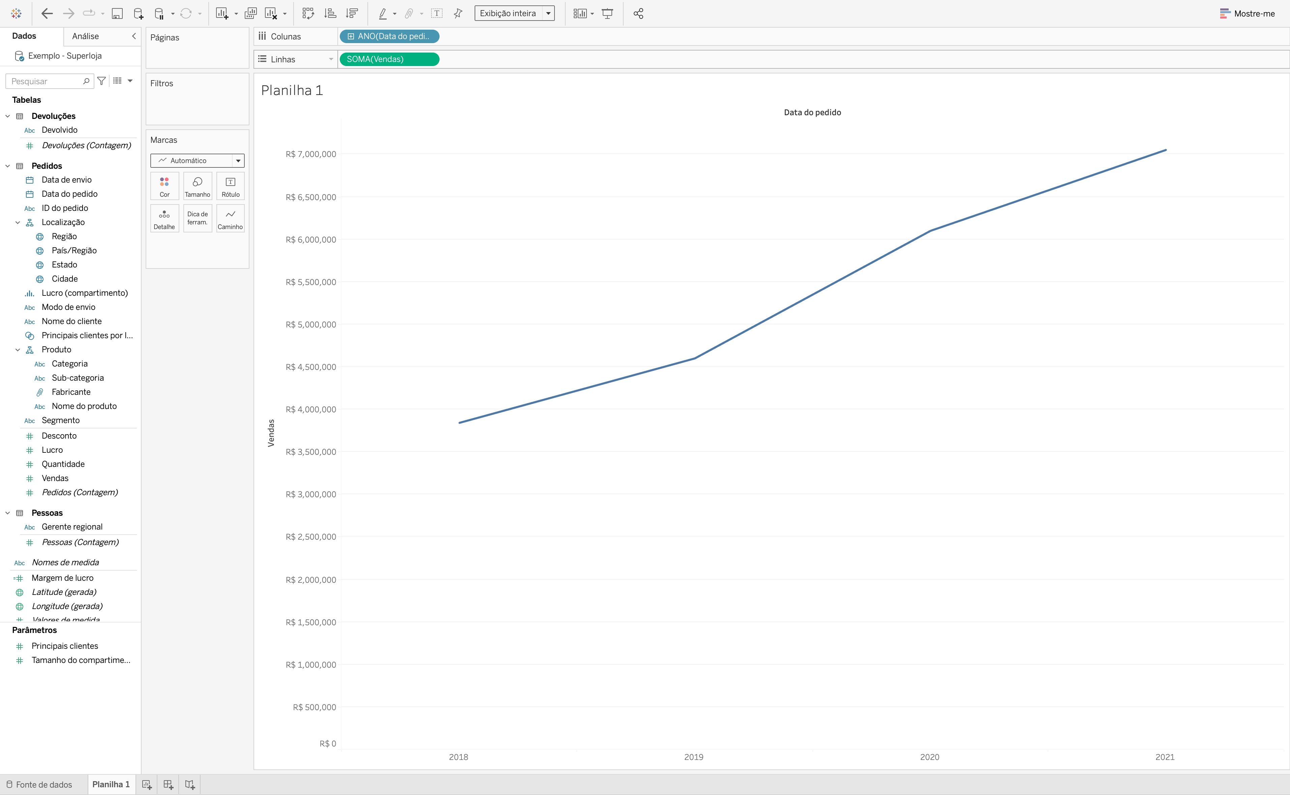This screenshot has width=1290, height=795.
Task: Switch to the Dados tab
Action: (24, 36)
